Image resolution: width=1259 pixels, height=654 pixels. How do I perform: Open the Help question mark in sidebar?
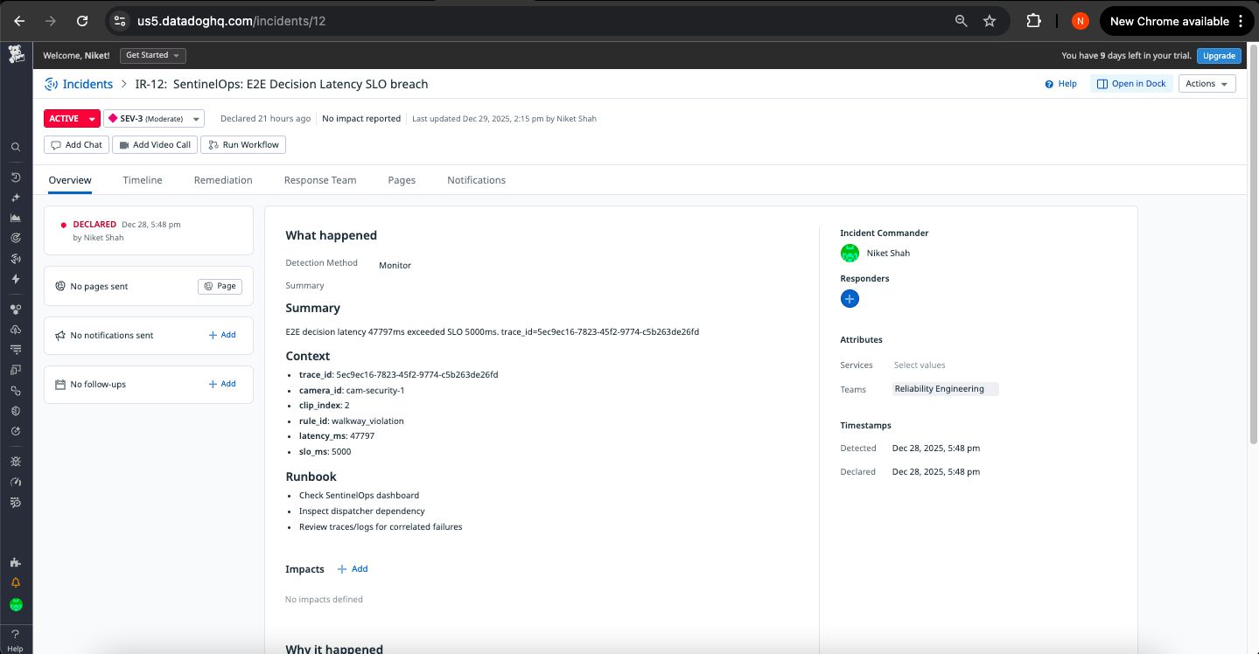pos(16,638)
